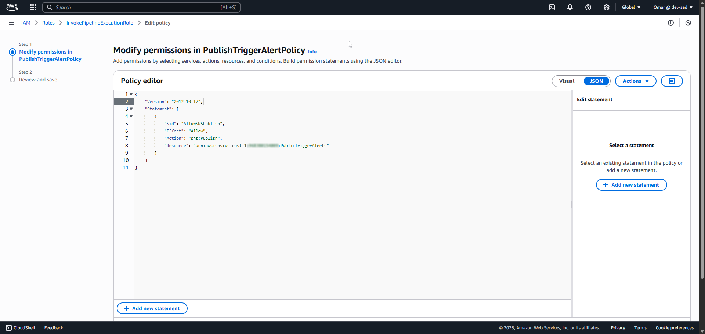
Task: Click the Modify permissions in PublishTriggerAlertPolicy step link
Action: [50, 55]
